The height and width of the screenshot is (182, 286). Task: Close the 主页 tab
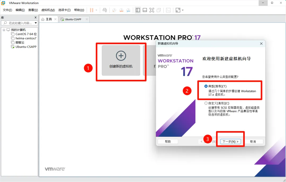coord(55,19)
